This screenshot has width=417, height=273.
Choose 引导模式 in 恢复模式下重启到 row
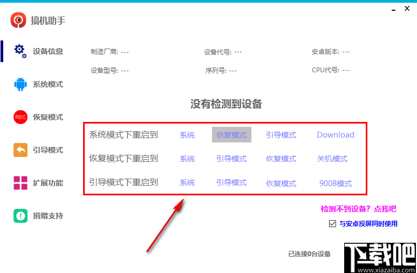coord(231,159)
